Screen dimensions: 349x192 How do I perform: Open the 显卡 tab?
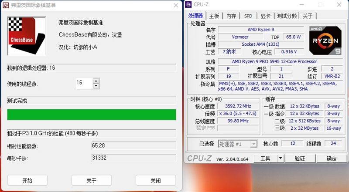coord(266,16)
